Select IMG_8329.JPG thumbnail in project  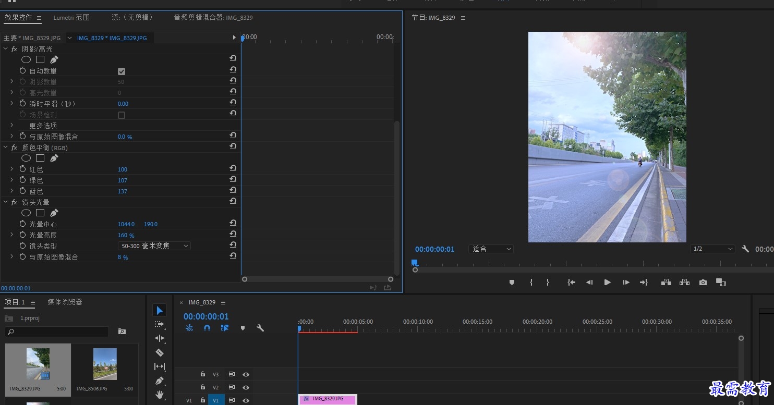38,364
